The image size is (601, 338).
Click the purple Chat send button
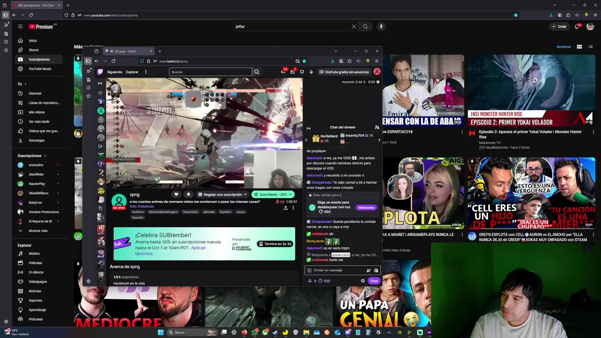pyautogui.click(x=374, y=281)
